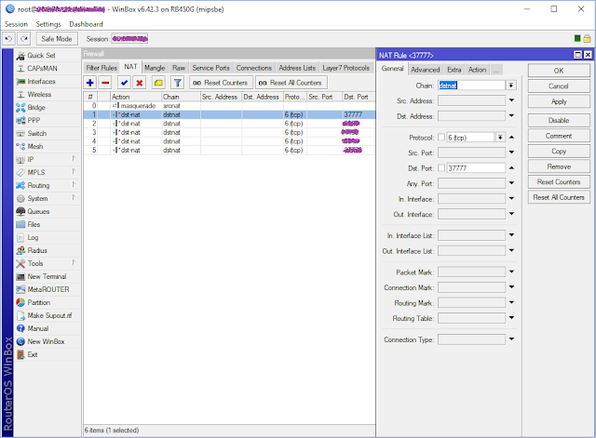Open the Settings menu
596x438 pixels.
coord(48,24)
